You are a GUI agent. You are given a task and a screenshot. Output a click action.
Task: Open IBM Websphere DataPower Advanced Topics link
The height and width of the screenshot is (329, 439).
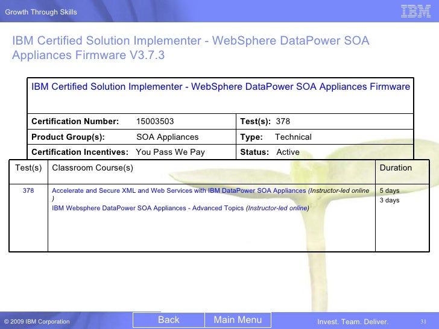pyautogui.click(x=148, y=208)
